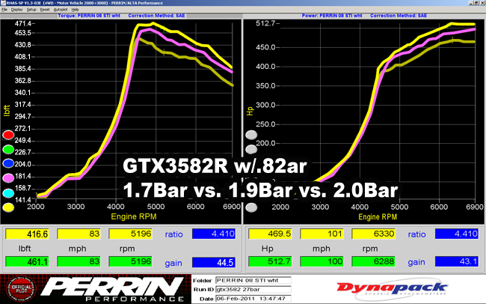
Task: Open the Help menu
Action: [75, 10]
